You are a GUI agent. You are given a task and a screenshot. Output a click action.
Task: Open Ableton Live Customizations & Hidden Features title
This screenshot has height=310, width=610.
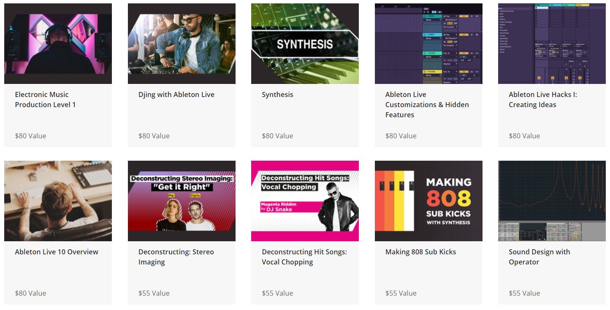pyautogui.click(x=427, y=105)
